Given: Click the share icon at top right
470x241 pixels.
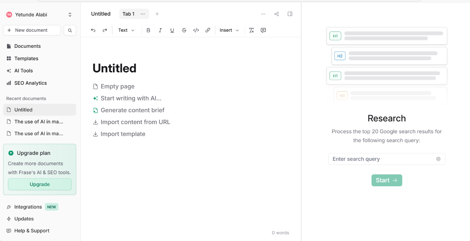Looking at the screenshot, I should 276,14.
